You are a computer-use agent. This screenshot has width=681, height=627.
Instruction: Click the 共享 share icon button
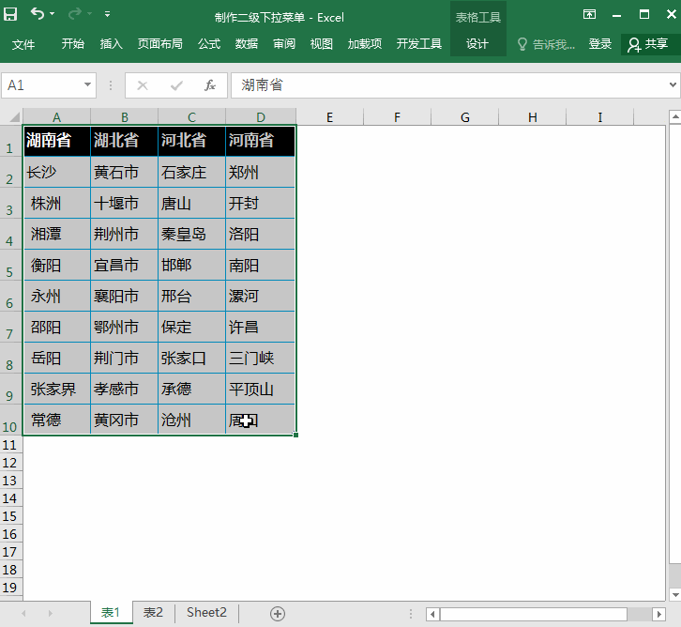click(x=648, y=44)
